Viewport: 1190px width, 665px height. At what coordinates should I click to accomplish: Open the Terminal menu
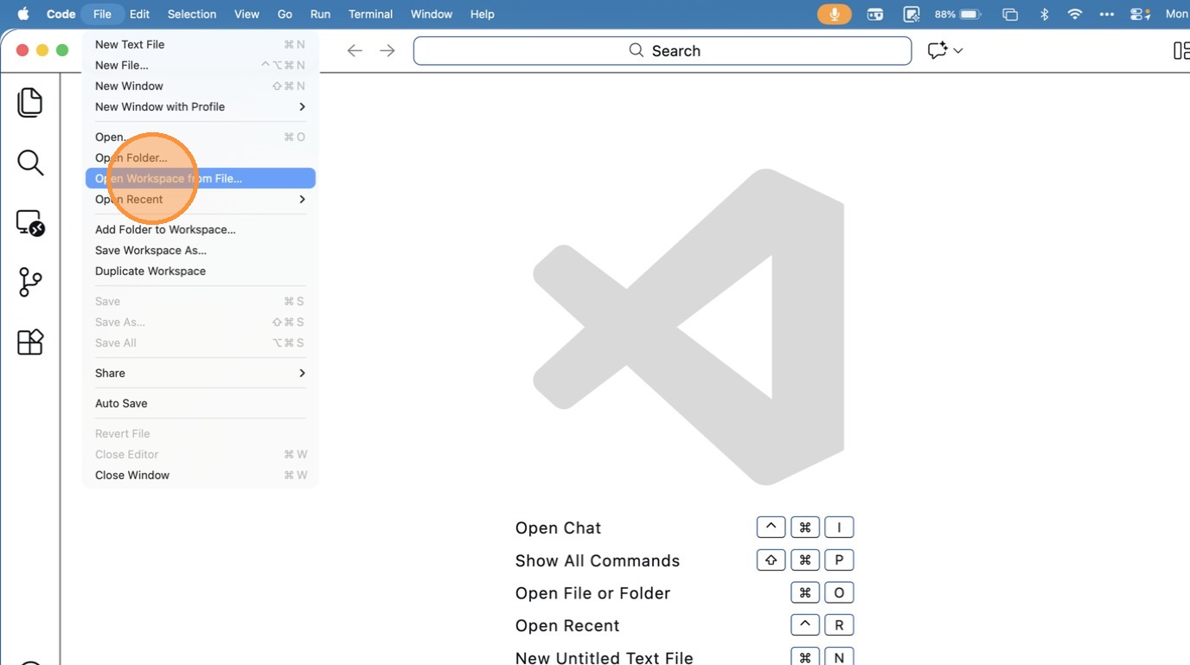[370, 14]
